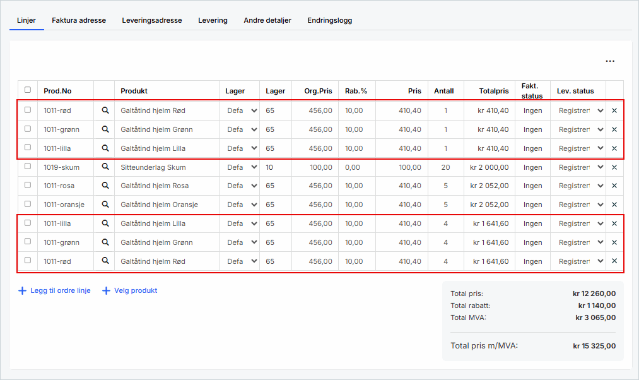This screenshot has width=639, height=380.
Task: Open product search for 1019-skum row
Action: tap(105, 167)
